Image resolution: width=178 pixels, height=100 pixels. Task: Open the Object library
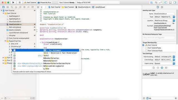(162, 68)
